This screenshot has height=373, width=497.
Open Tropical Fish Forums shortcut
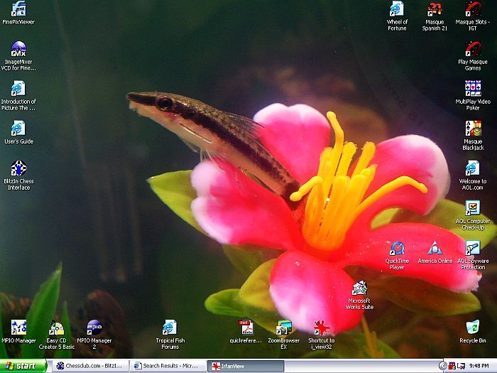coord(170,328)
